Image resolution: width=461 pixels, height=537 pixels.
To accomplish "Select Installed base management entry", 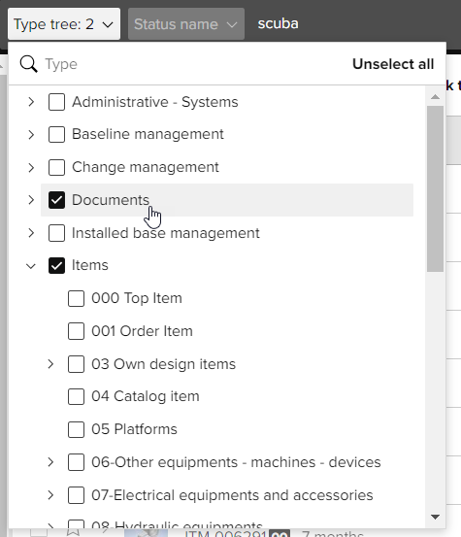I will pyautogui.click(x=166, y=233).
